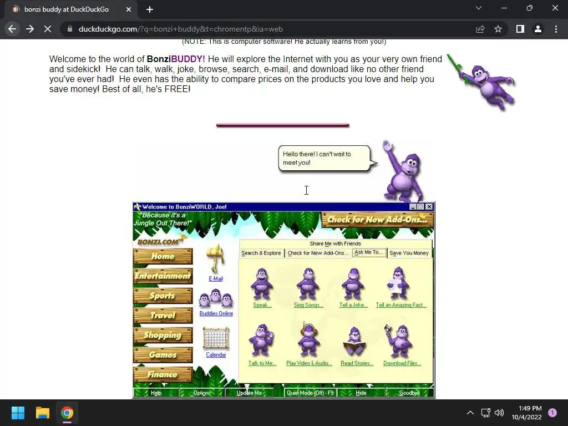Open the notification badge showing 1
The height and width of the screenshot is (426, 568).
[552, 413]
